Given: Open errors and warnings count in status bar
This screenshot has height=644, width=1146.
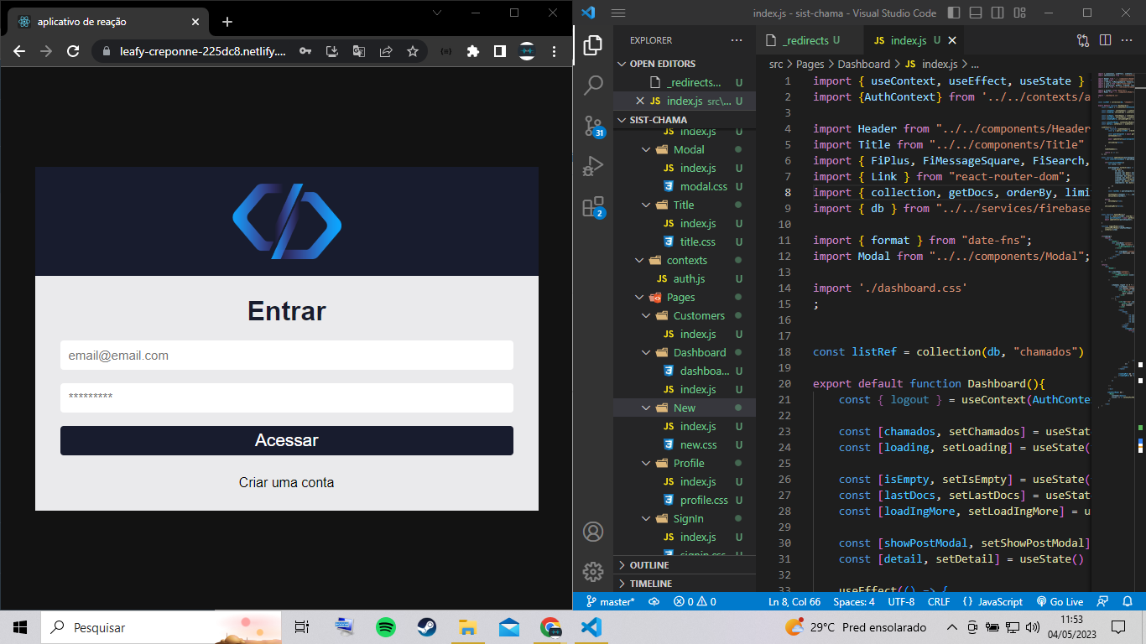Looking at the screenshot, I should 695,601.
